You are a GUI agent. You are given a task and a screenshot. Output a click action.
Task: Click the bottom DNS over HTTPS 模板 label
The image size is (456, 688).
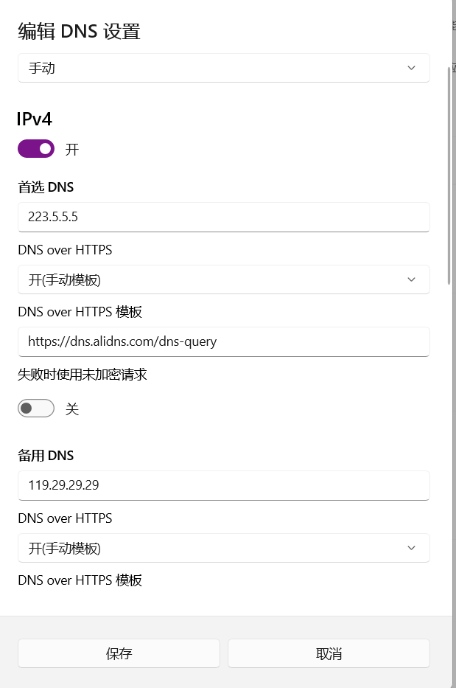coord(80,580)
